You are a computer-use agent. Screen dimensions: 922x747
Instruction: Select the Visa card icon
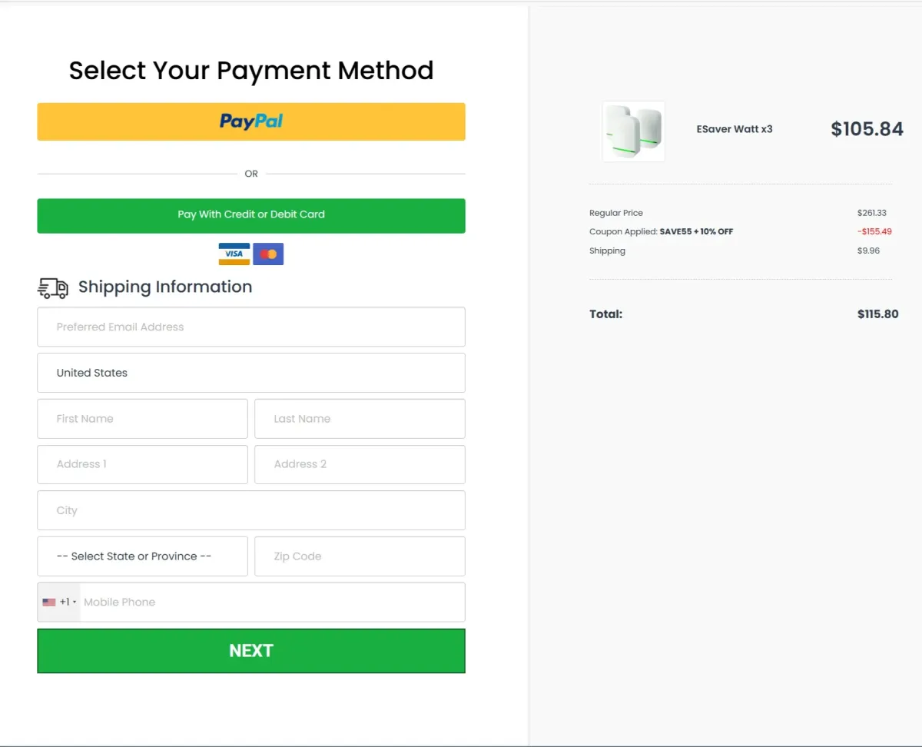coord(234,254)
